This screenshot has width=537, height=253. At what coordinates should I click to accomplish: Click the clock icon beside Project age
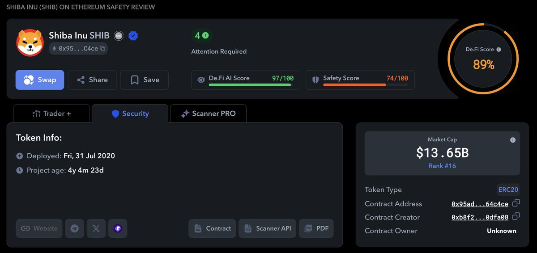point(20,170)
